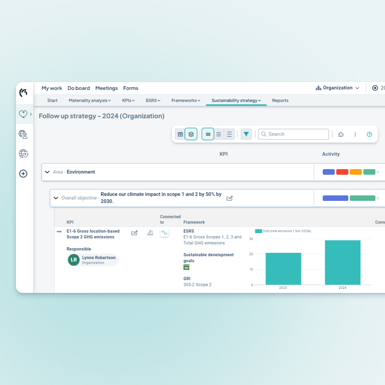
Task: Open the export/share icon next to search
Action: pyautogui.click(x=341, y=134)
